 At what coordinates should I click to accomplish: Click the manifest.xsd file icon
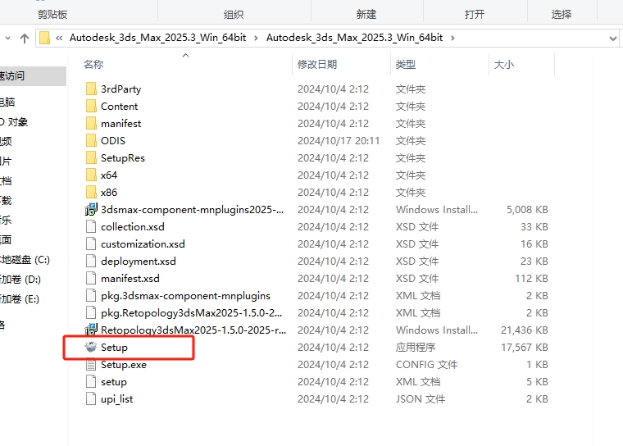coord(91,278)
